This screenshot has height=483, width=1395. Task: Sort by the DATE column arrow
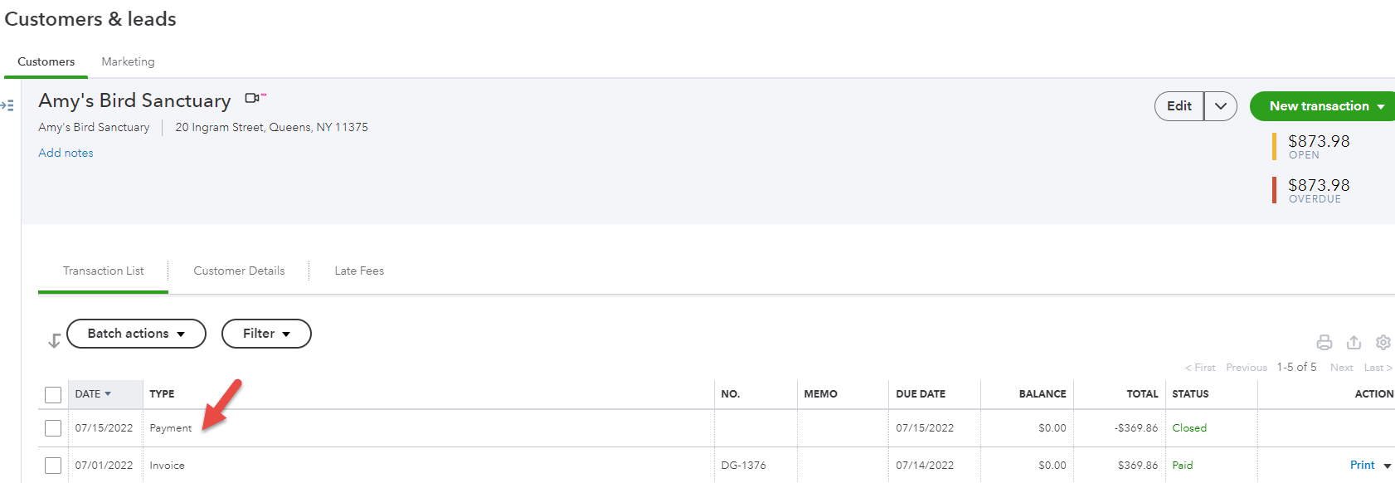108,394
